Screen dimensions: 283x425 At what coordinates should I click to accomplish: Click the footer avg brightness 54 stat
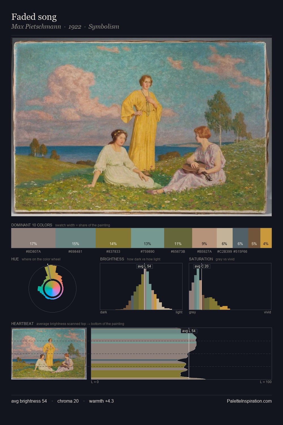pyautogui.click(x=29, y=401)
